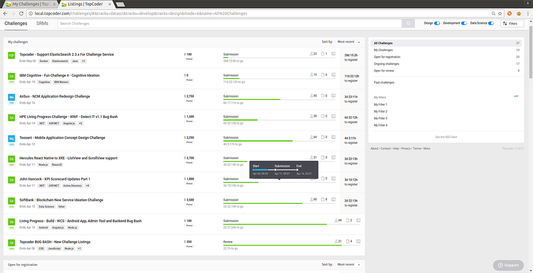Open Airbus - NCM Application Redesign Challenge title

[x=55, y=96]
